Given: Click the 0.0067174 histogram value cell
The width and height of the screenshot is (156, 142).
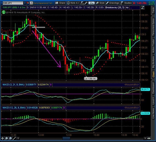Looking at the screenshot, I should pos(57,108).
